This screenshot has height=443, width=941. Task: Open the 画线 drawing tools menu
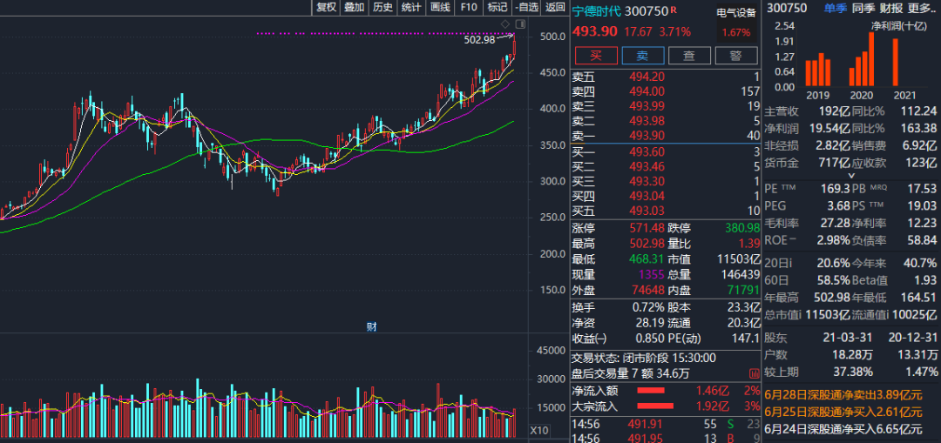pos(440,8)
